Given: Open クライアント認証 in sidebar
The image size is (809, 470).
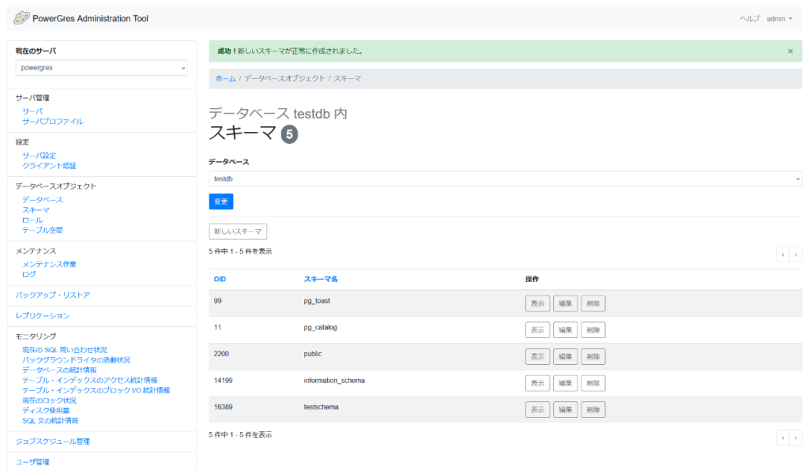Looking at the screenshot, I should pos(49,166).
